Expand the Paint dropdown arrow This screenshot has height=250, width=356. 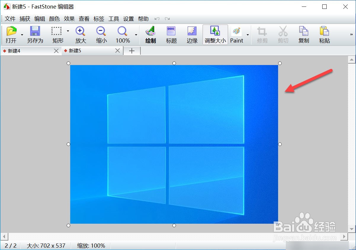(x=248, y=35)
